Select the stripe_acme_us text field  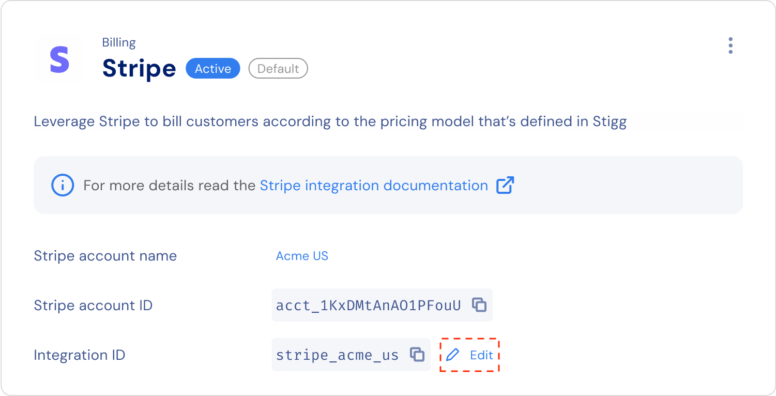[x=338, y=355]
